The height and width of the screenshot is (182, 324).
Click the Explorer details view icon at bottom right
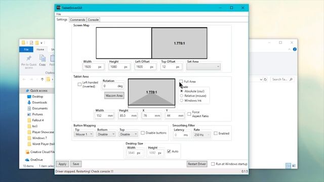coord(288,165)
